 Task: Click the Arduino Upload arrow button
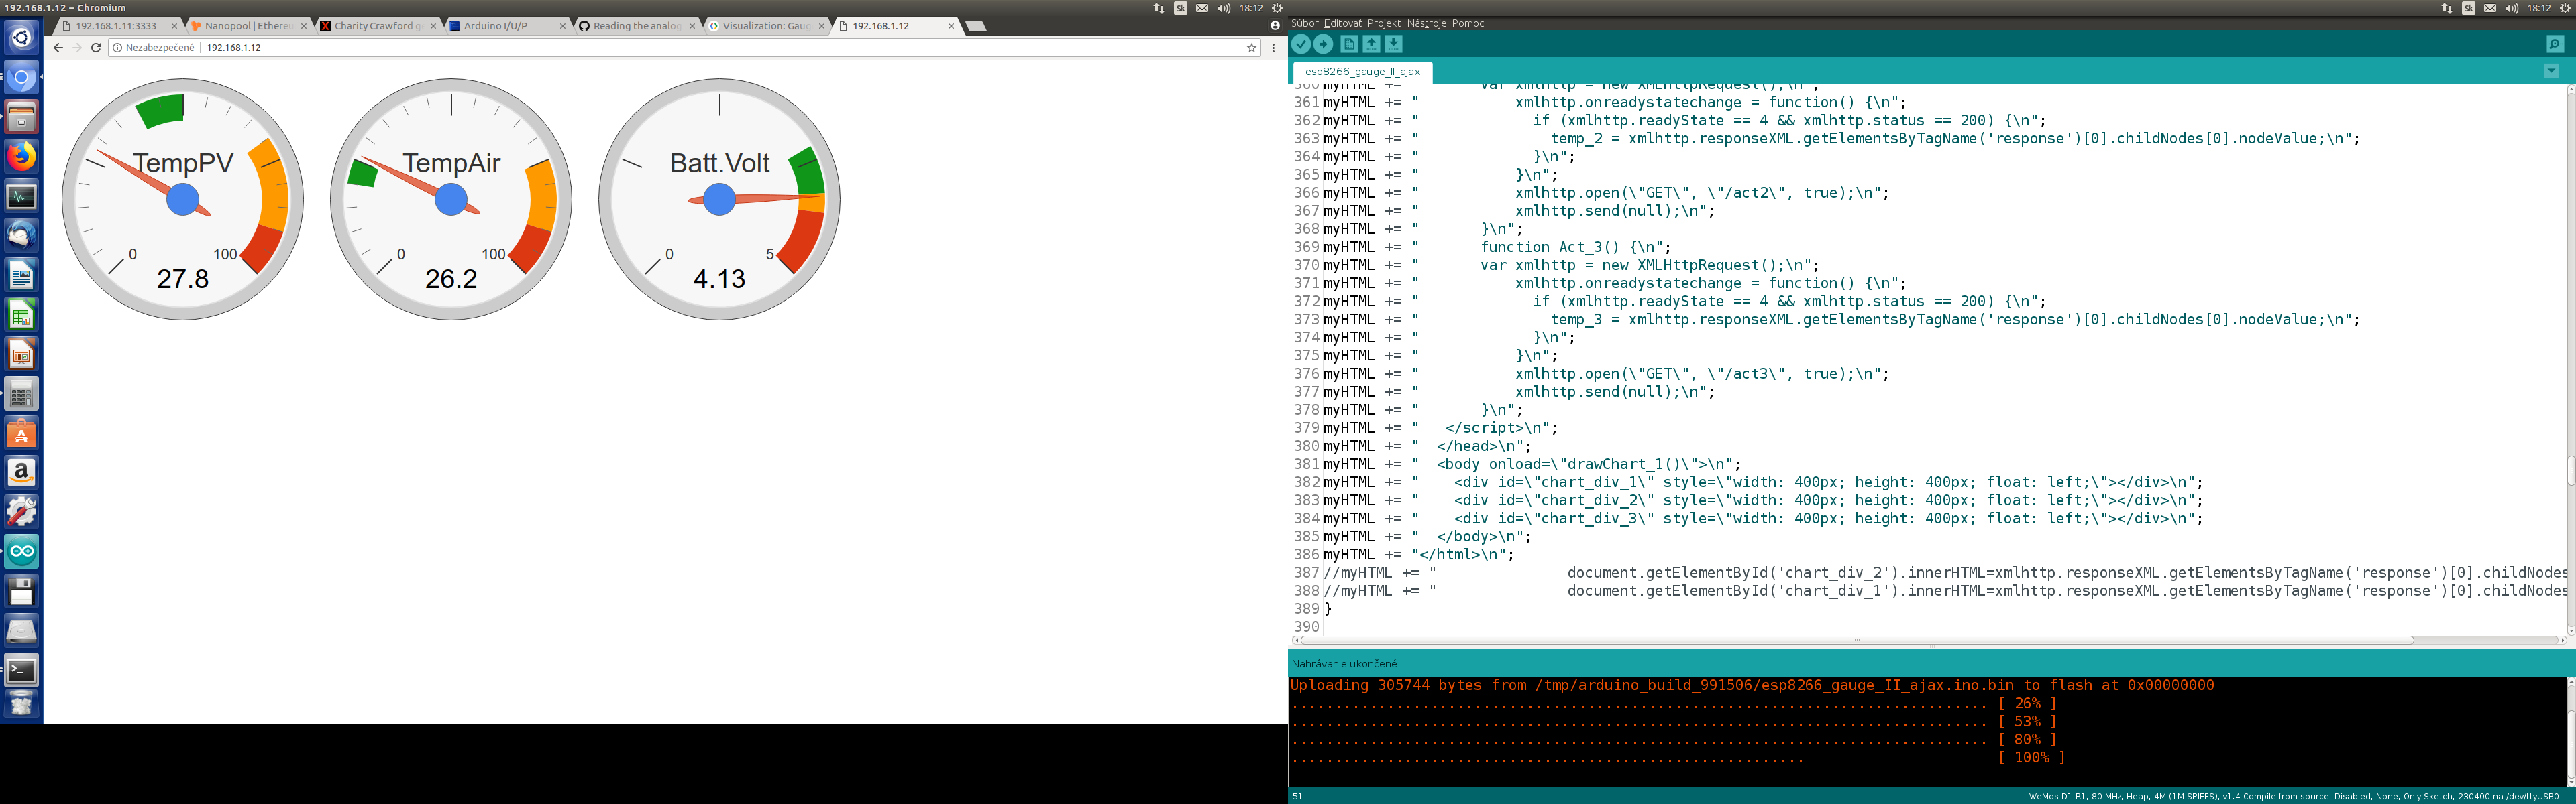(1323, 44)
